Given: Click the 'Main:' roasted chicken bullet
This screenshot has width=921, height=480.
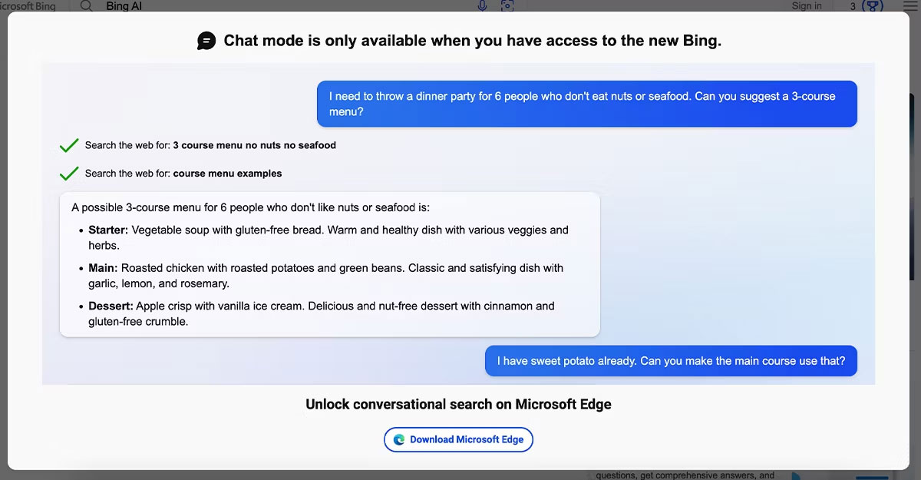Looking at the screenshot, I should [x=325, y=276].
